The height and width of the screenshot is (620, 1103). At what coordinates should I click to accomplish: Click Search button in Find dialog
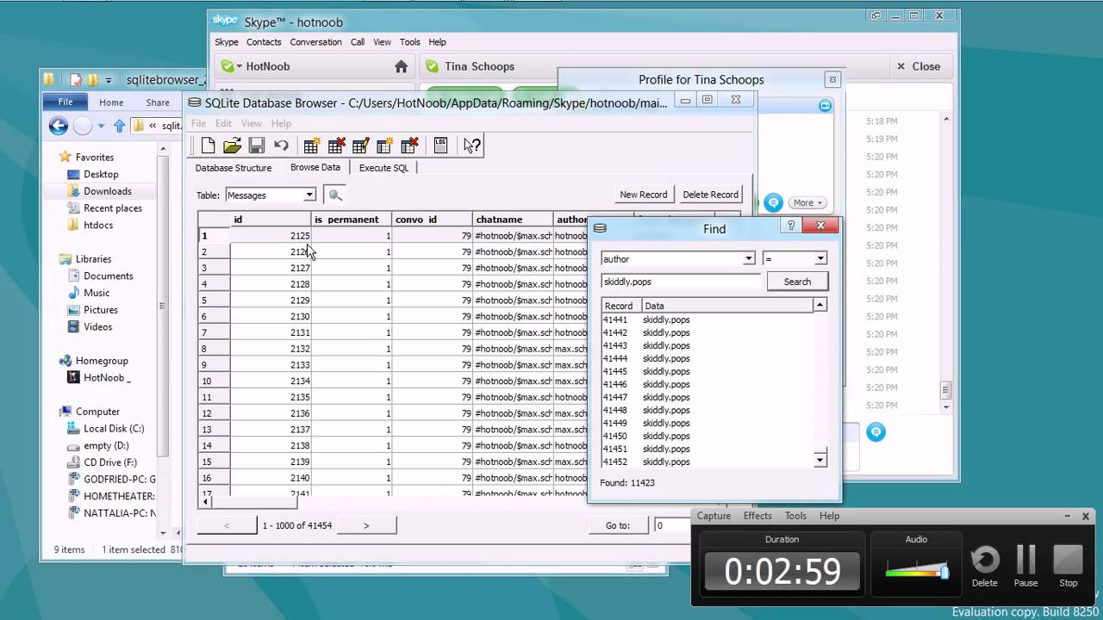point(797,282)
